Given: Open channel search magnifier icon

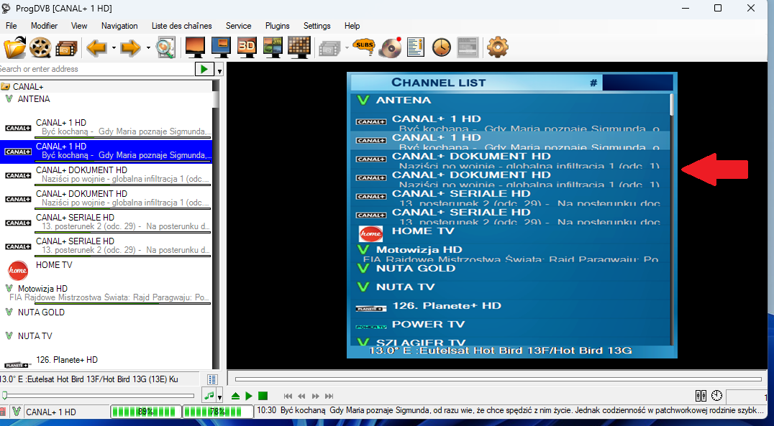Looking at the screenshot, I should pos(165,48).
